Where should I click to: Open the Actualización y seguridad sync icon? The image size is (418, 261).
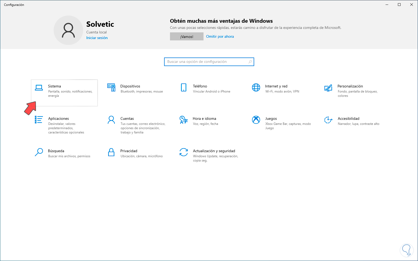coord(184,152)
